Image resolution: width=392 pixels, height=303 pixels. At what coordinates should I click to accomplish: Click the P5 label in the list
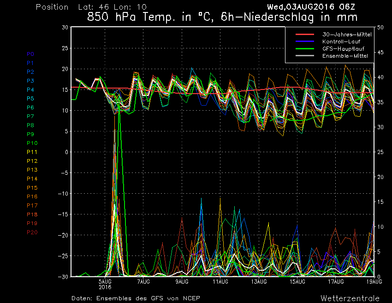pyautogui.click(x=30, y=99)
